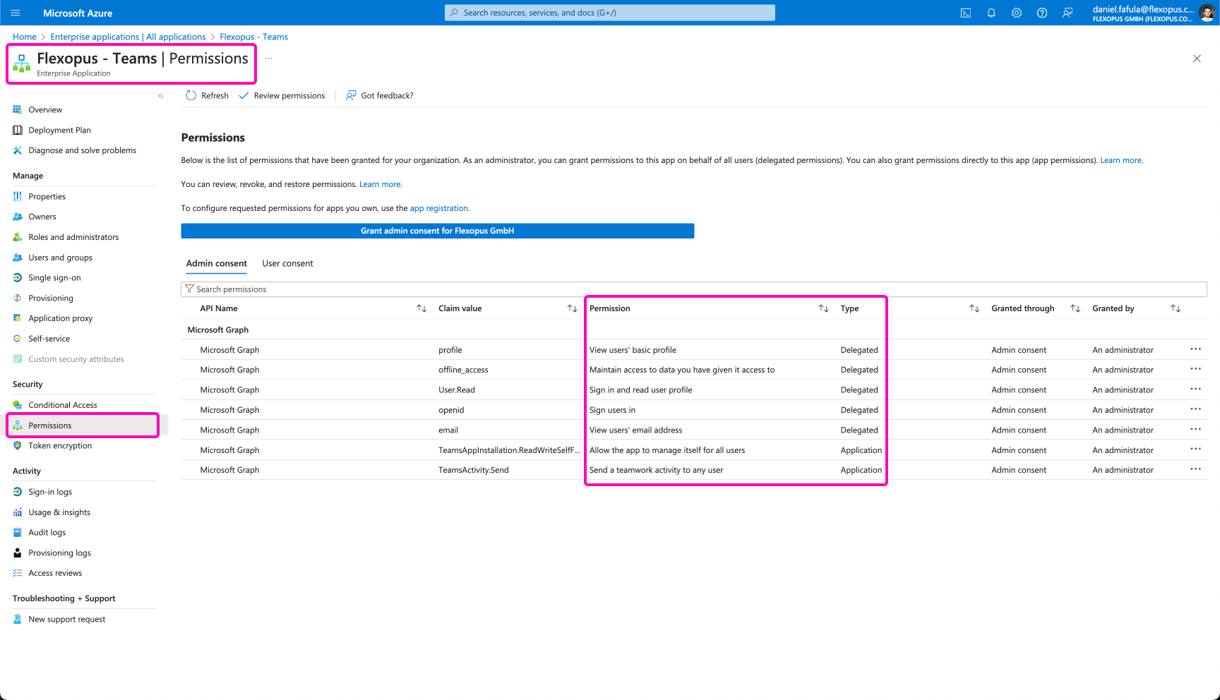Open ellipsis menu for the profile row
This screenshot has width=1220, height=700.
(x=1195, y=349)
